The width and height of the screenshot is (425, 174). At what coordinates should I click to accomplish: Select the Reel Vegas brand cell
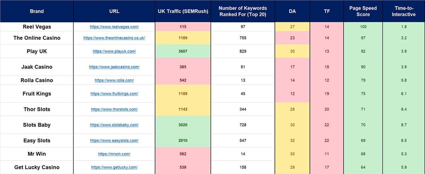(37, 27)
